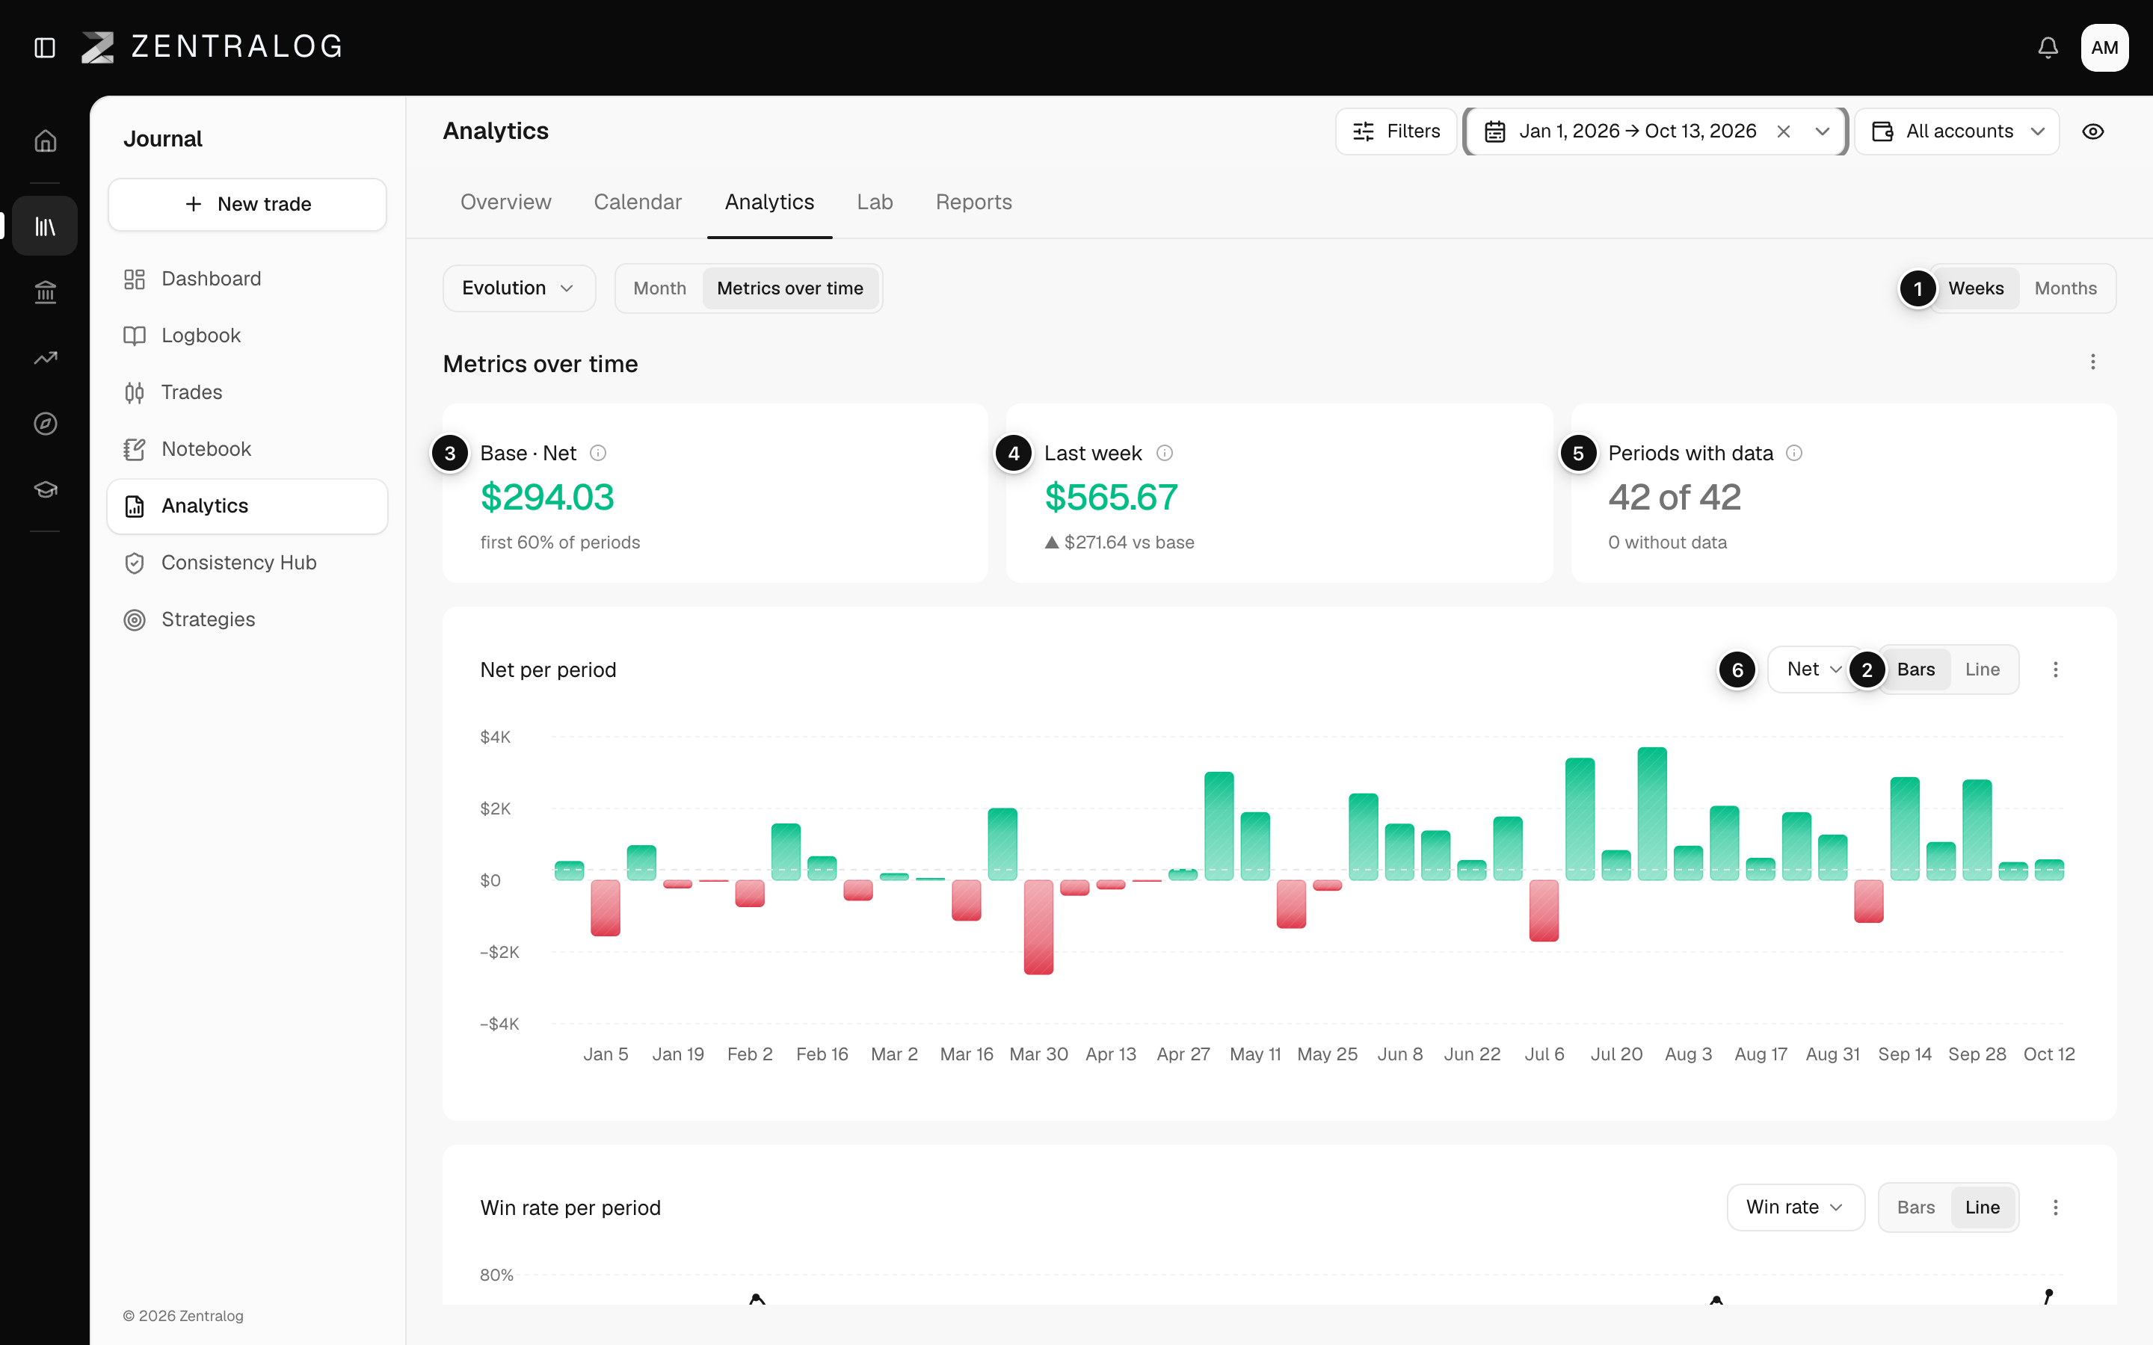This screenshot has width=2153, height=1345.
Task: Collapse the sidebar panel icon
Action: pyautogui.click(x=45, y=47)
